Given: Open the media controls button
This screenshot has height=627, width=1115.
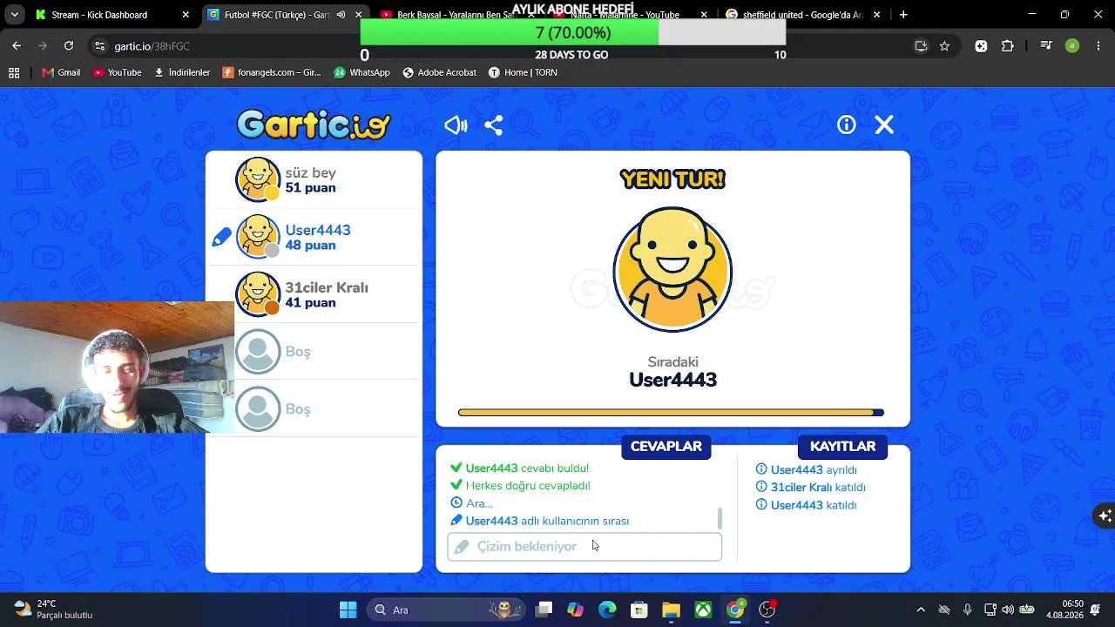Looking at the screenshot, I should tap(1047, 46).
